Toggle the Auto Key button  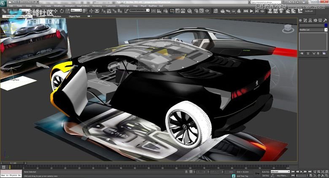265,172
